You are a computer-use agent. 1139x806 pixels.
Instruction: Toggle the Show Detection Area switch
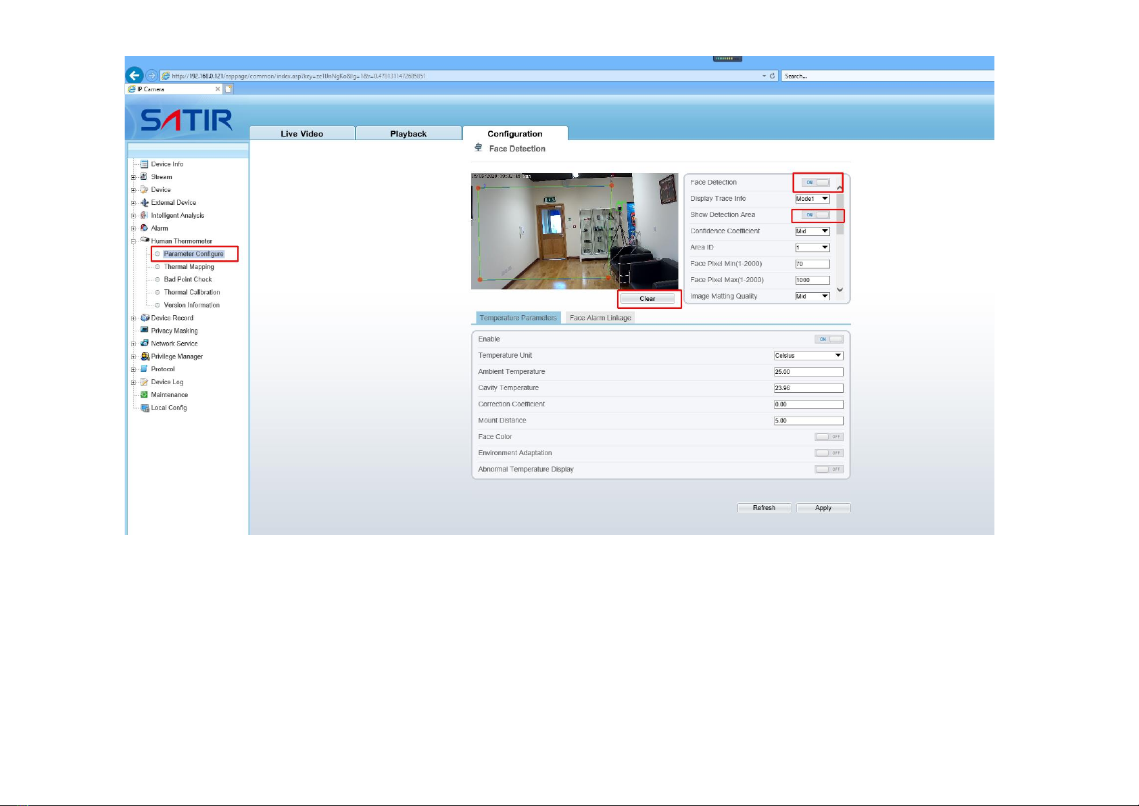coord(816,215)
